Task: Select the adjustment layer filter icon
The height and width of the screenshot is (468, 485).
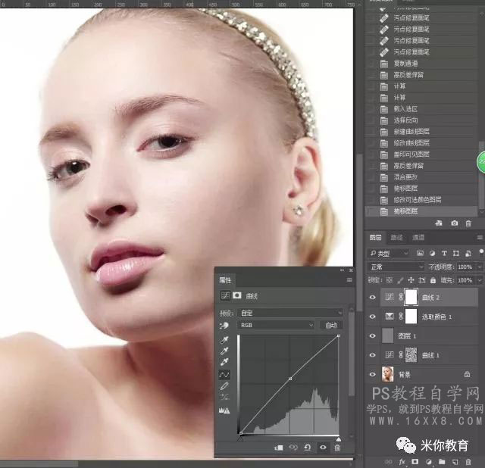Action: (432, 254)
